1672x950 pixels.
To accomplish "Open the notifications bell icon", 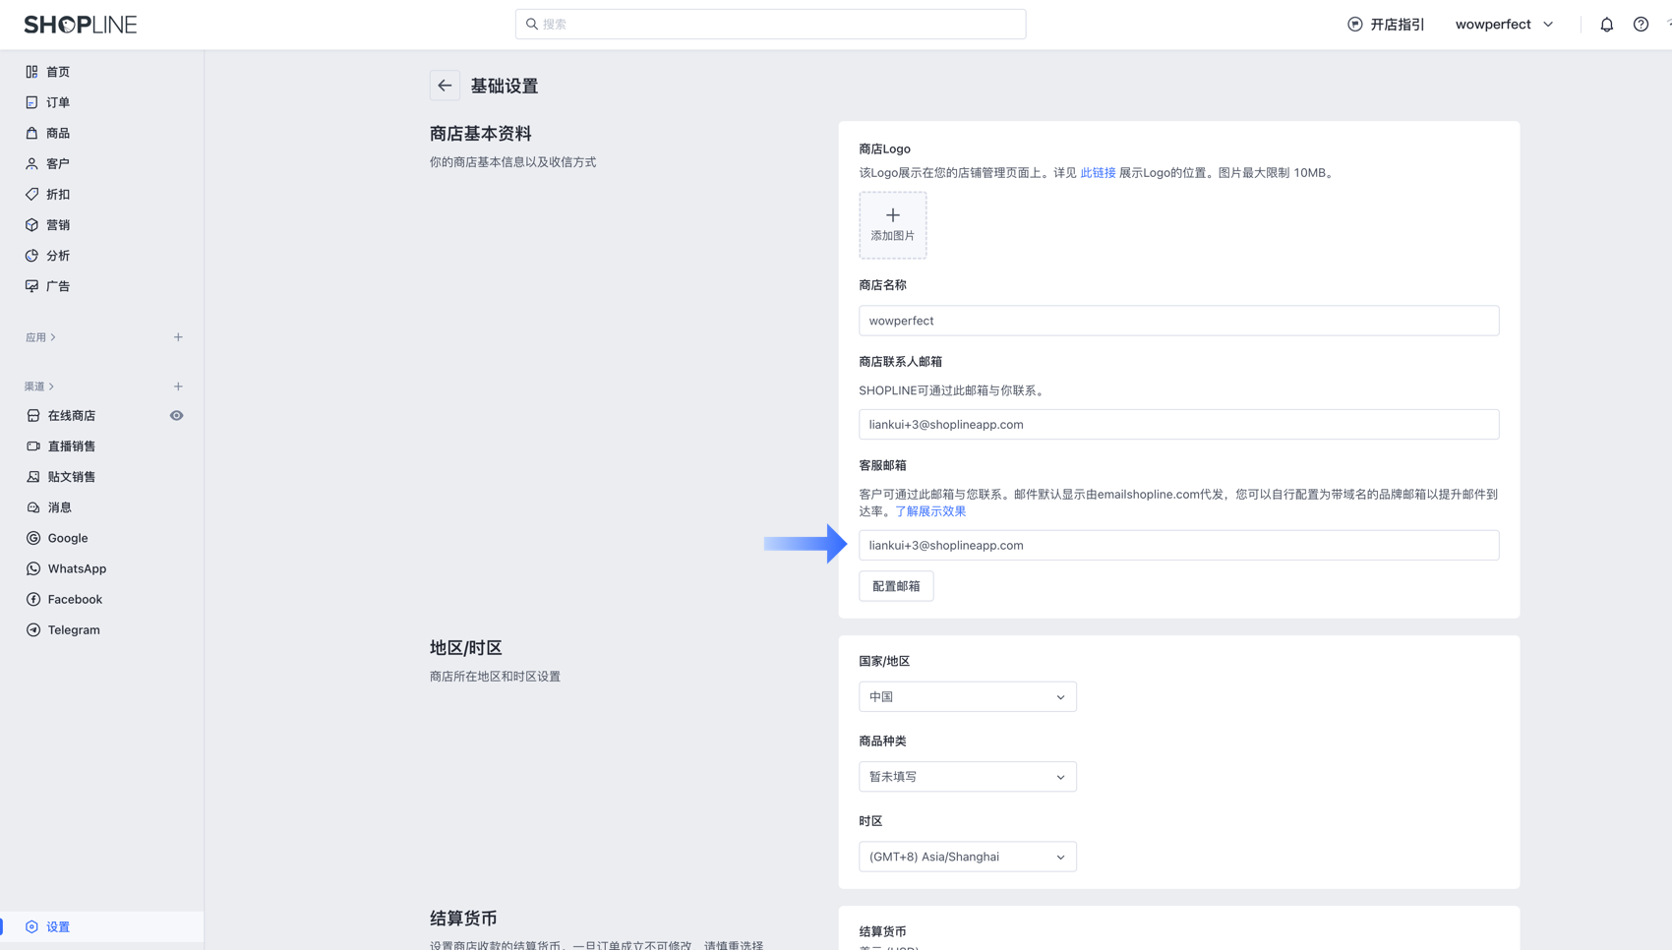I will point(1606,25).
